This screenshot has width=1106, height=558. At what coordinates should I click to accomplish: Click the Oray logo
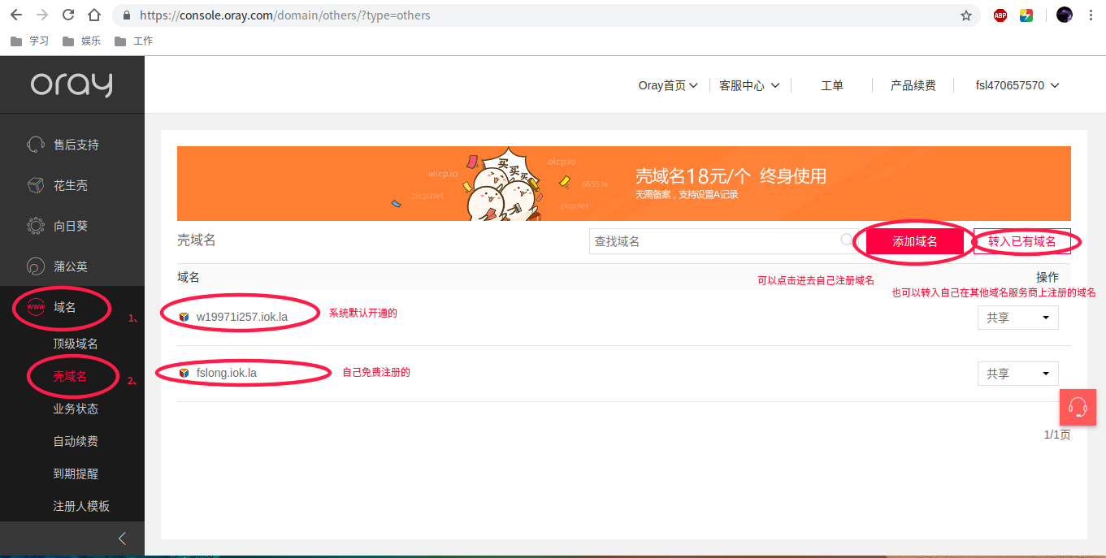point(72,84)
